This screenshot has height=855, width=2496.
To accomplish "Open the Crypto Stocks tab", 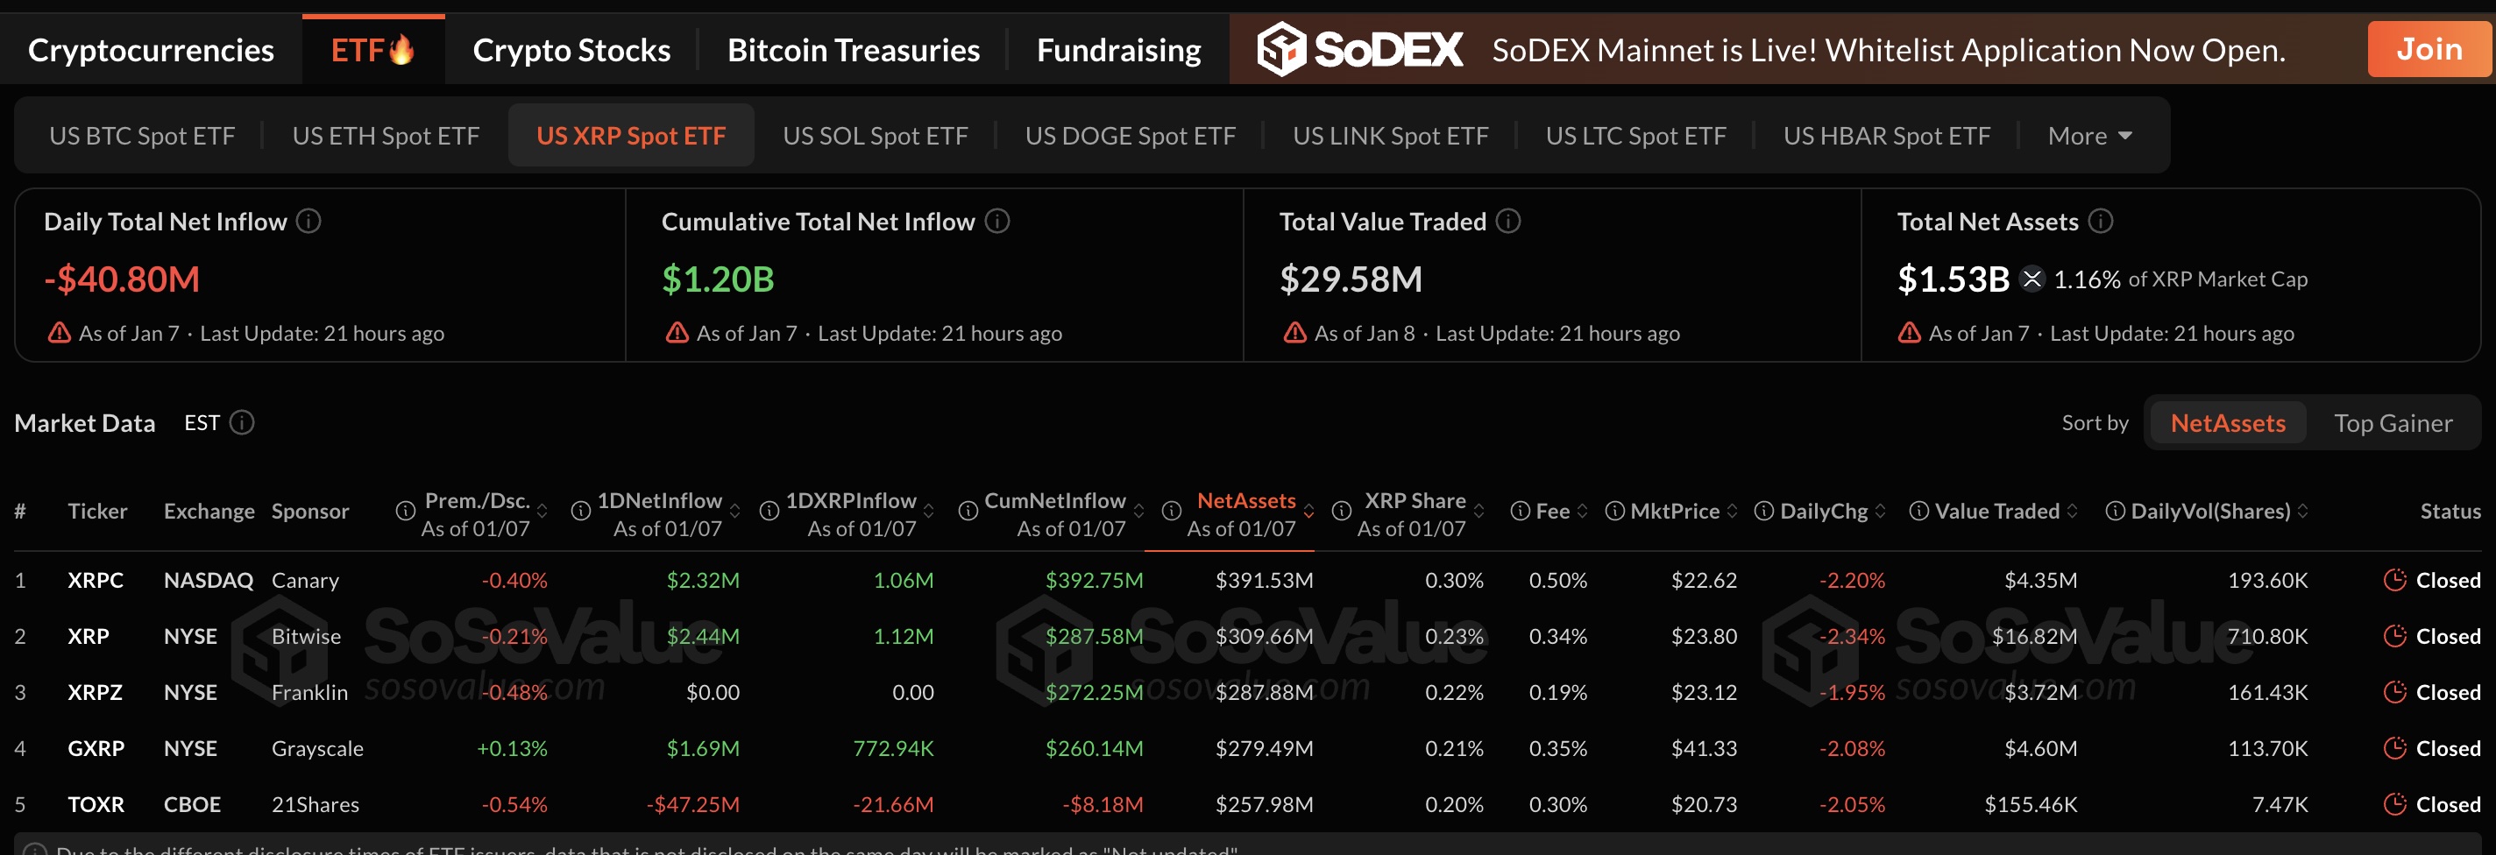I will [571, 50].
